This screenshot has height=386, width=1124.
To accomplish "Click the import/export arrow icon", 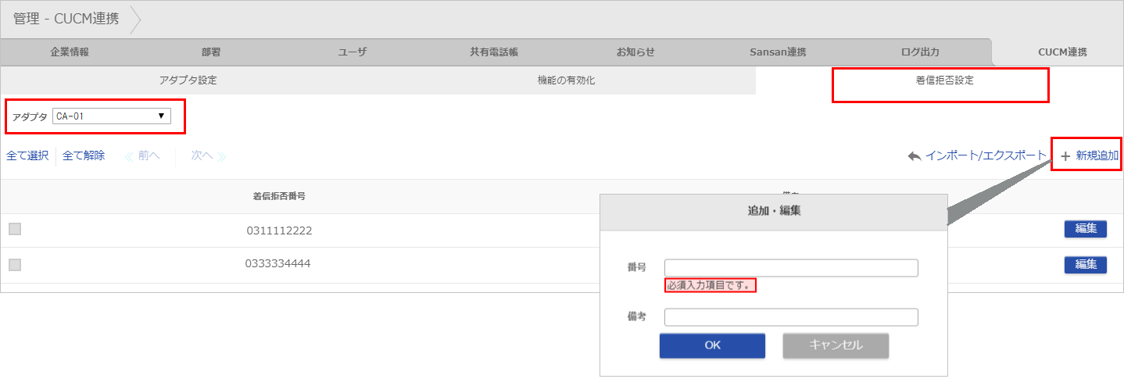I will coord(915,156).
